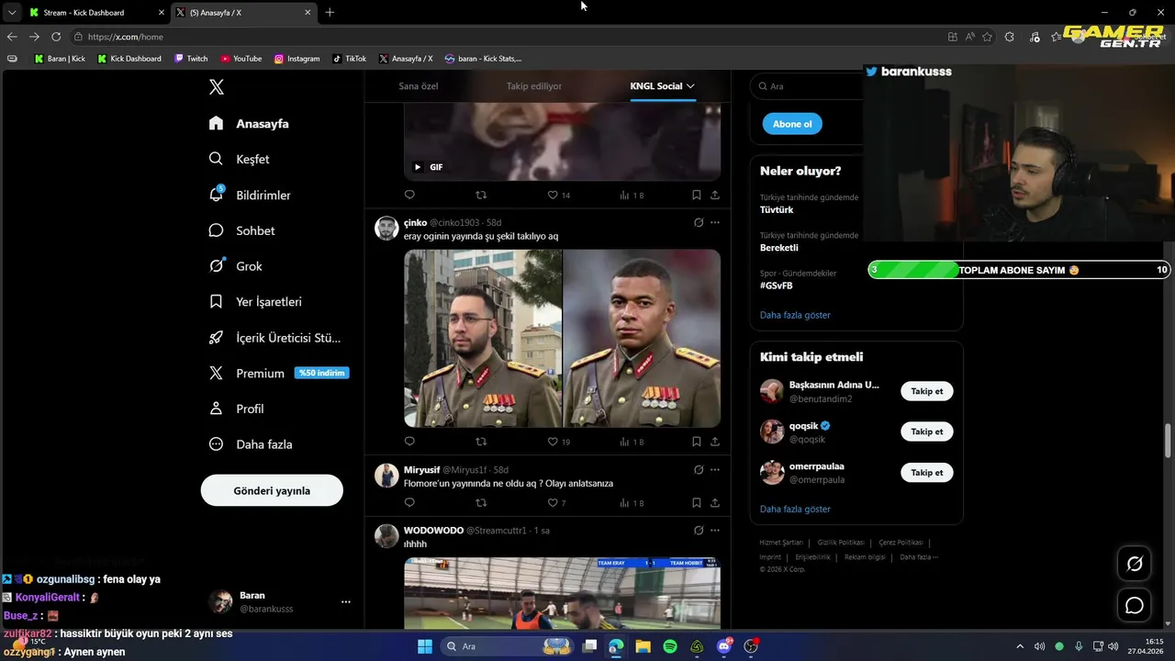Like çinko's post with 19 likes
The height and width of the screenshot is (661, 1175).
pyautogui.click(x=558, y=442)
